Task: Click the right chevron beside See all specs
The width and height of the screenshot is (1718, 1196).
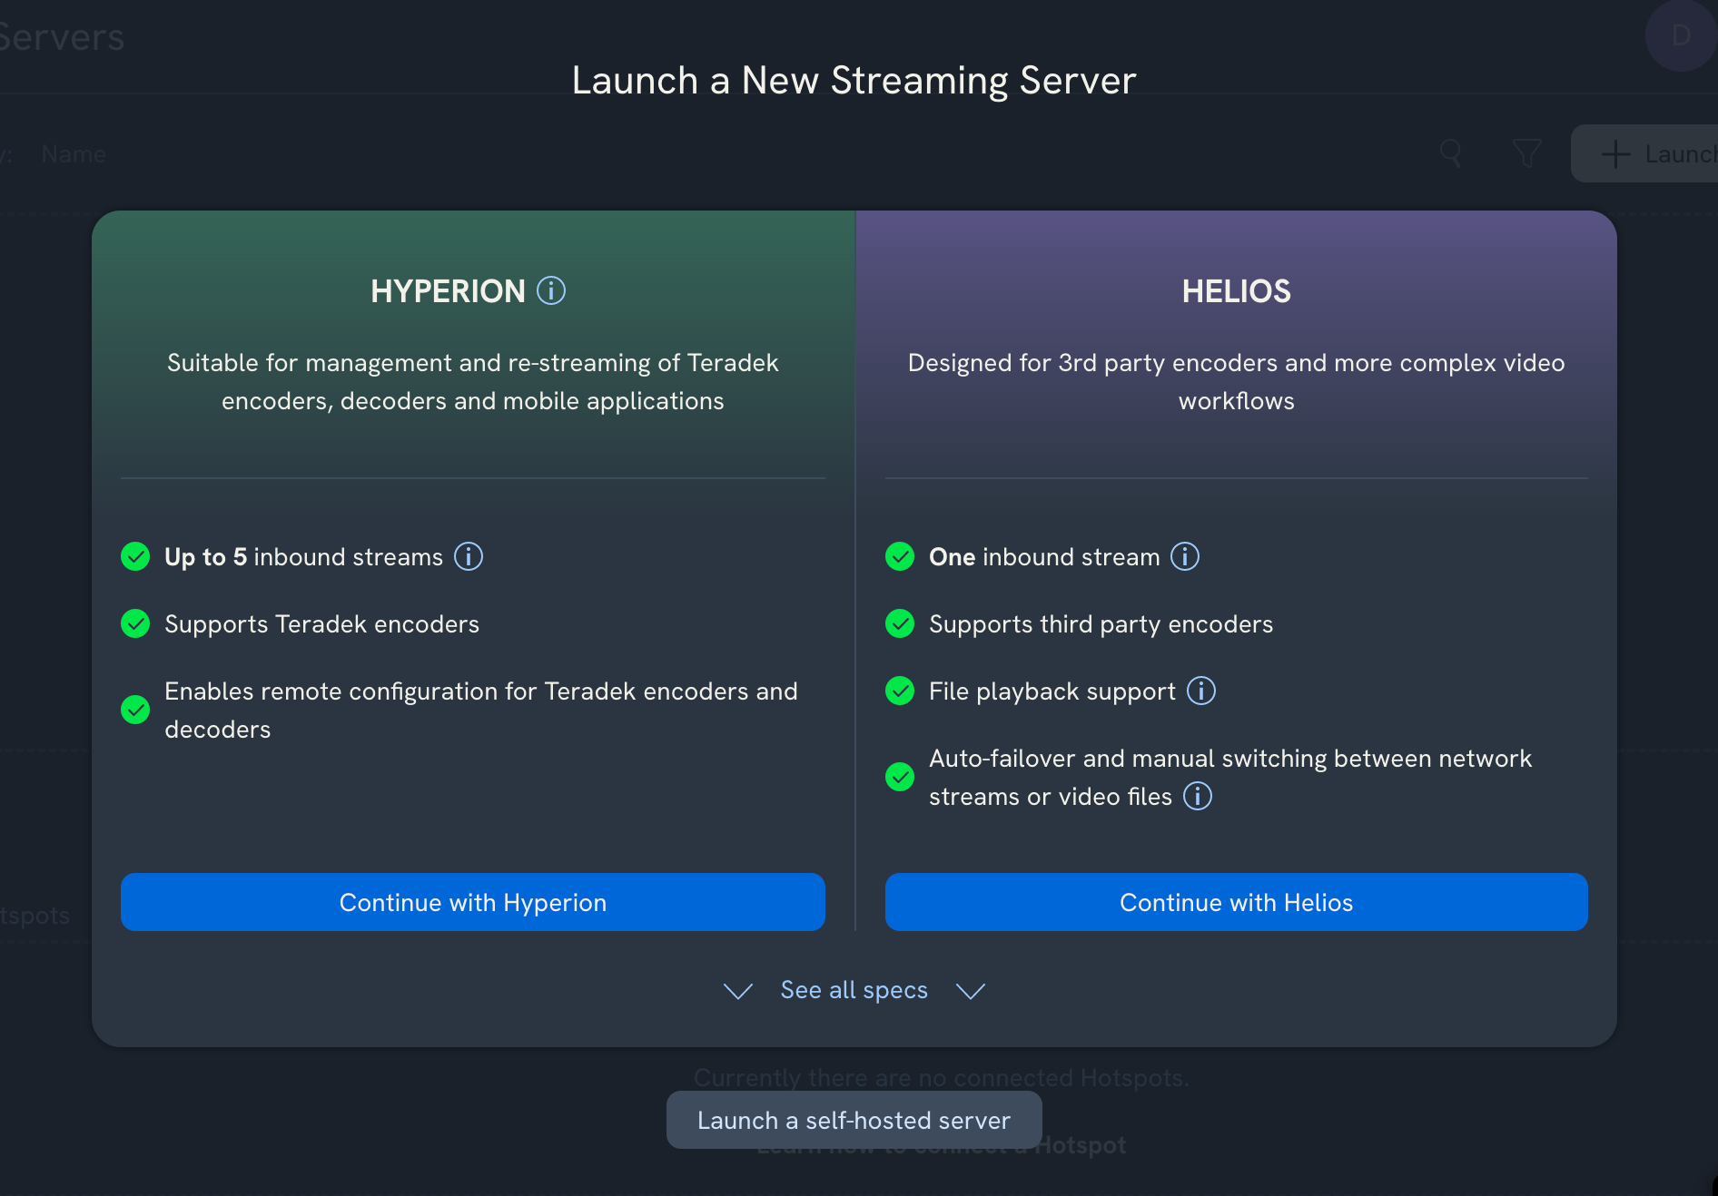Action: click(970, 991)
